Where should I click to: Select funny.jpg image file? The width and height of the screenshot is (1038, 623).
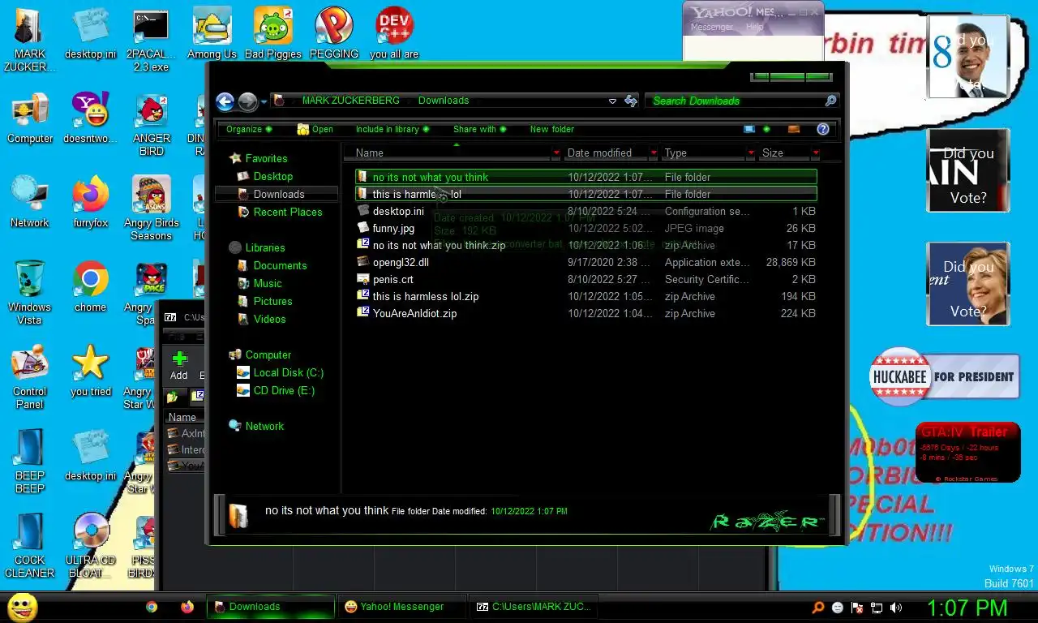tap(585, 228)
